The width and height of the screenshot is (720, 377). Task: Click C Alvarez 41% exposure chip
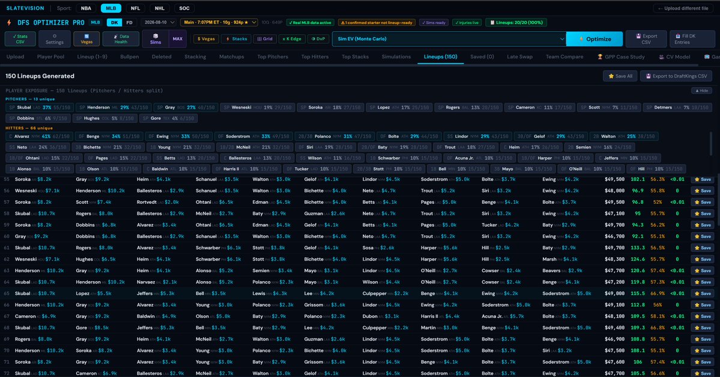(40, 137)
